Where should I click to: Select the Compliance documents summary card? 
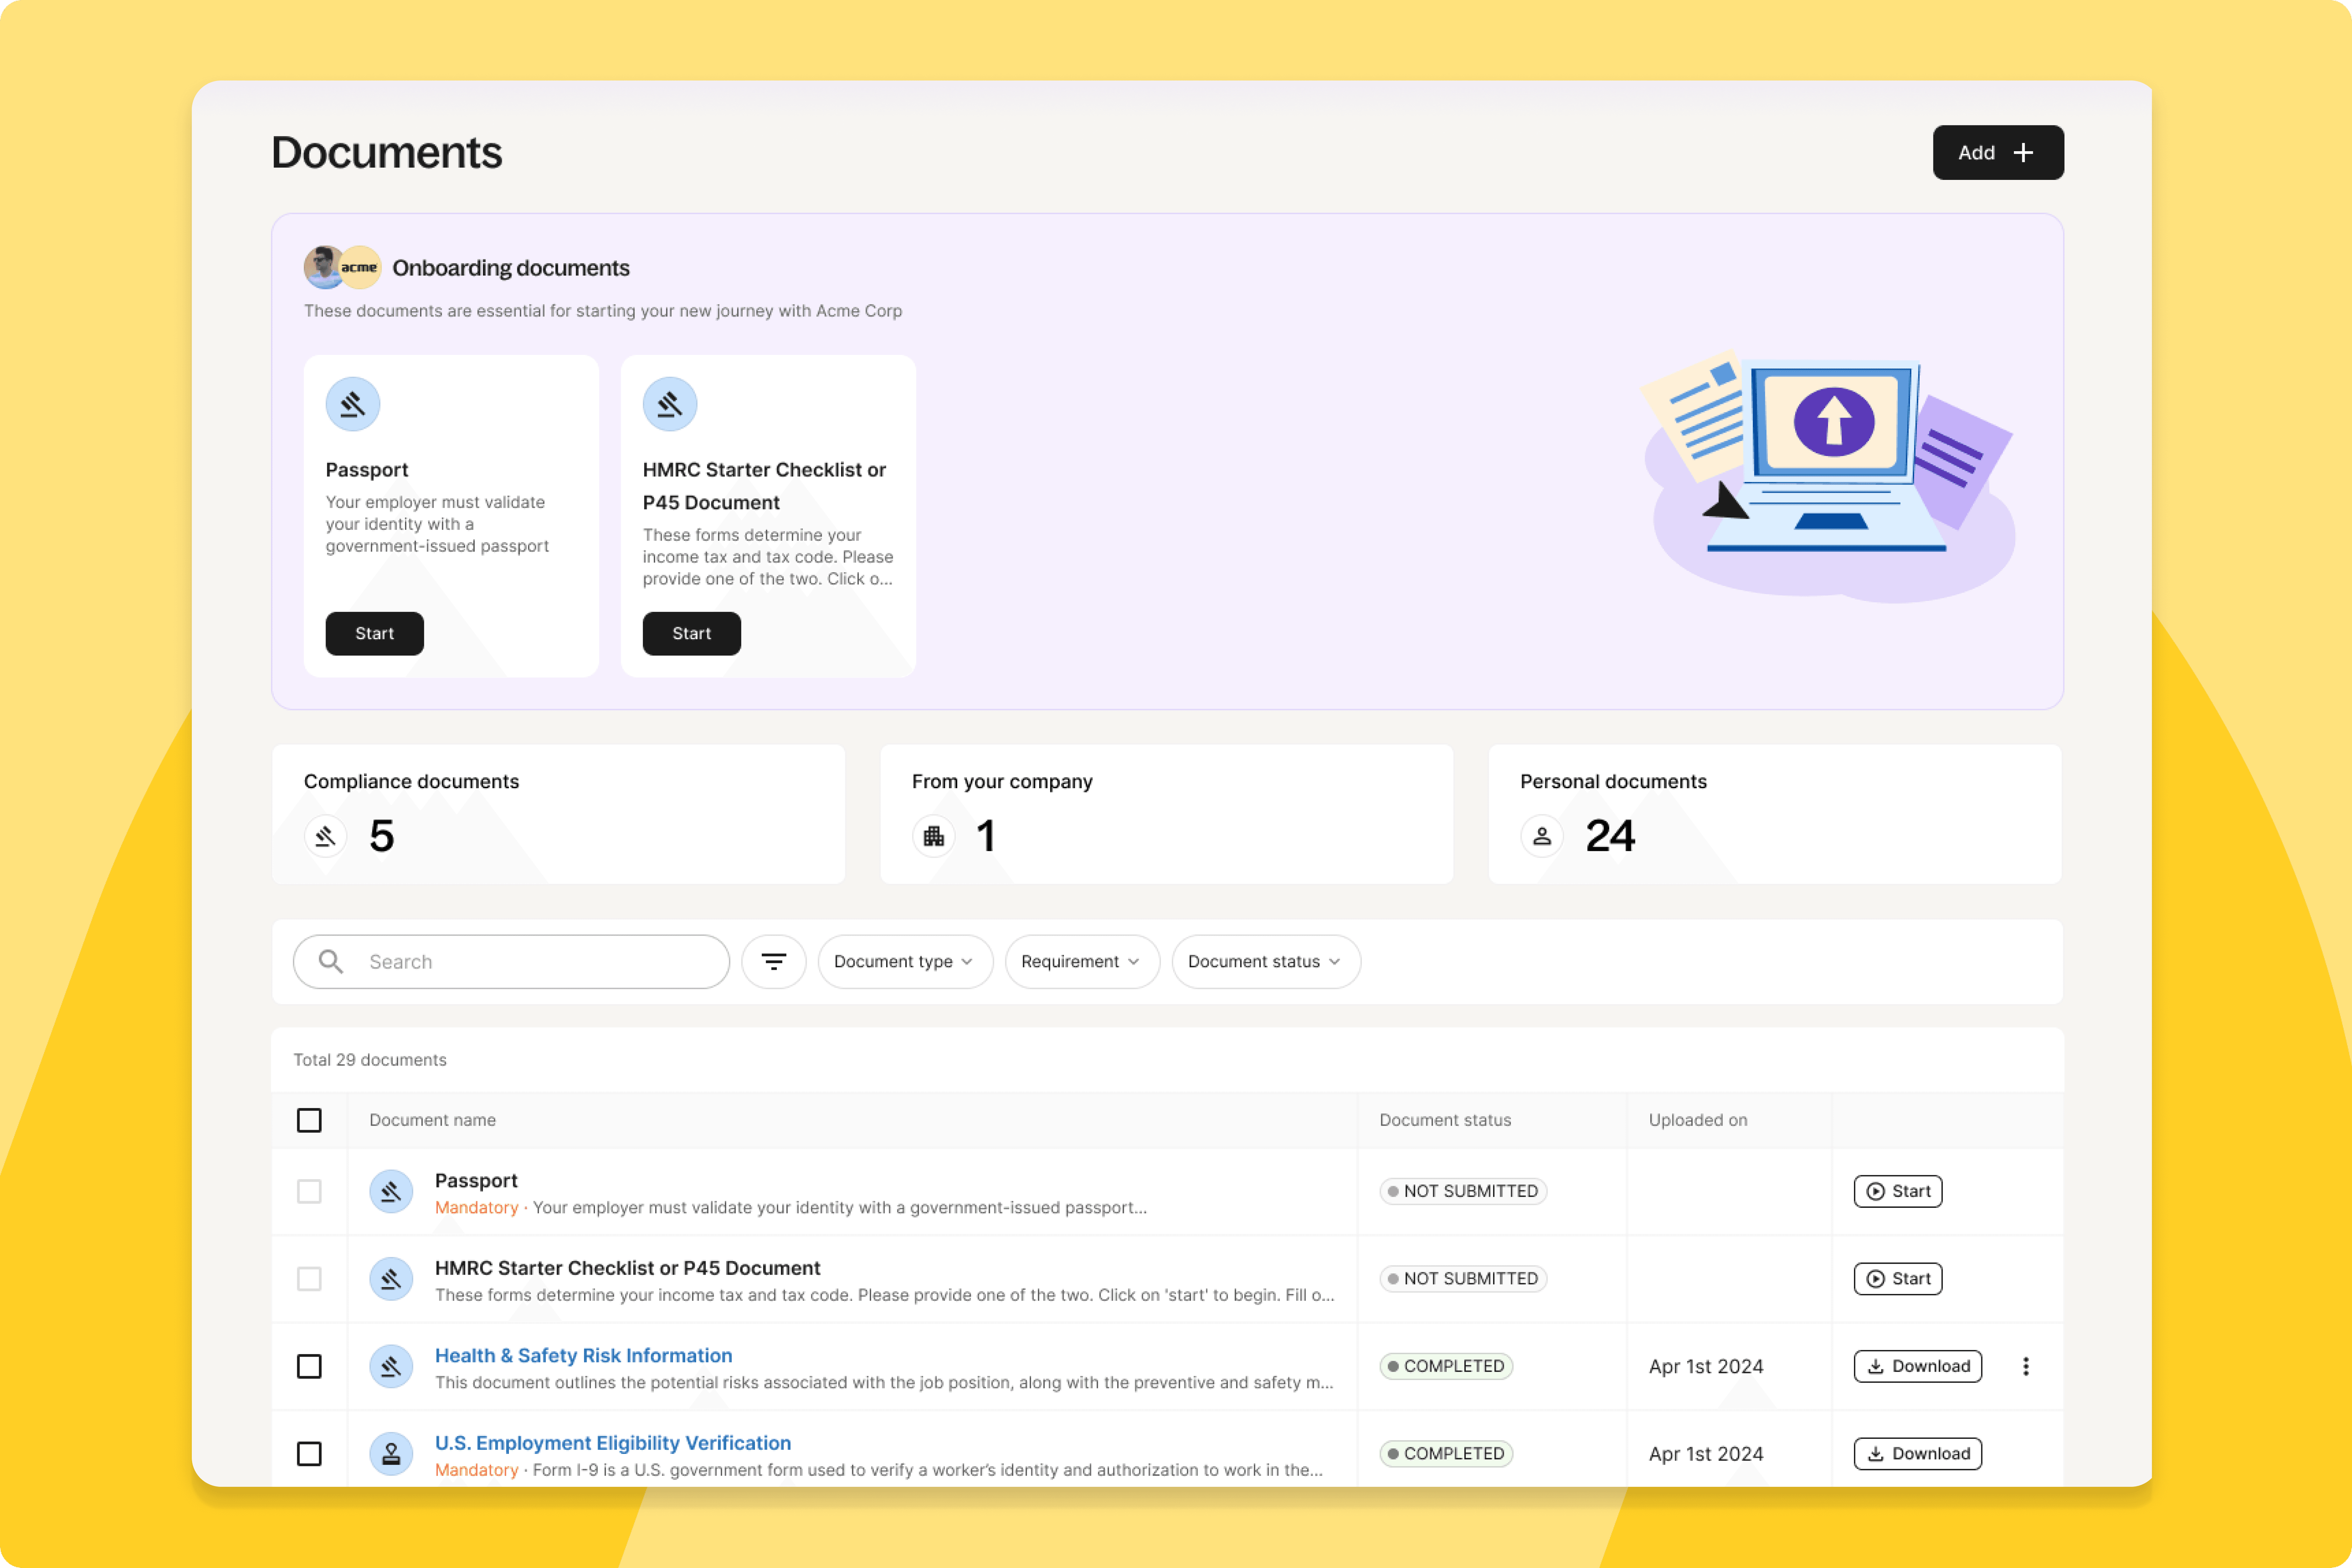(x=558, y=813)
